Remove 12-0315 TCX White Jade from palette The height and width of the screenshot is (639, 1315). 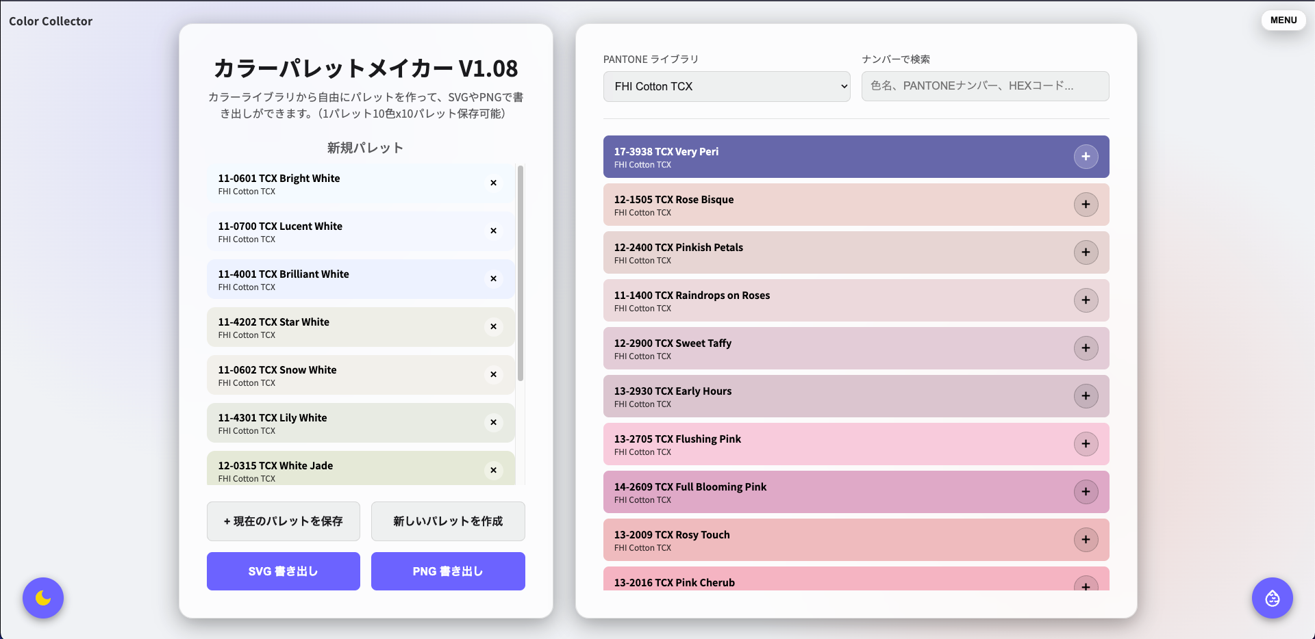coord(493,471)
